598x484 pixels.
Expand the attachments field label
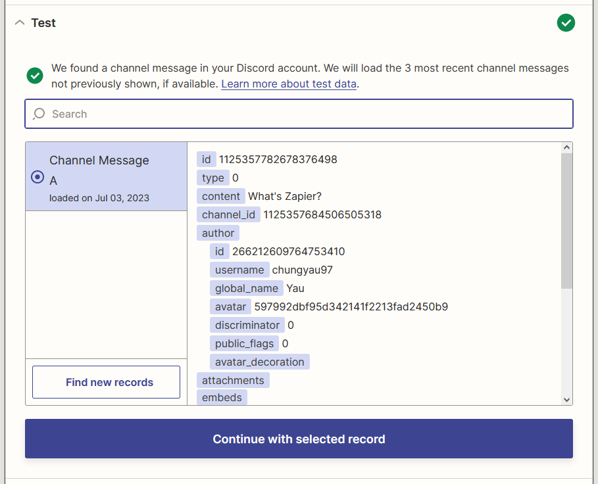click(233, 380)
